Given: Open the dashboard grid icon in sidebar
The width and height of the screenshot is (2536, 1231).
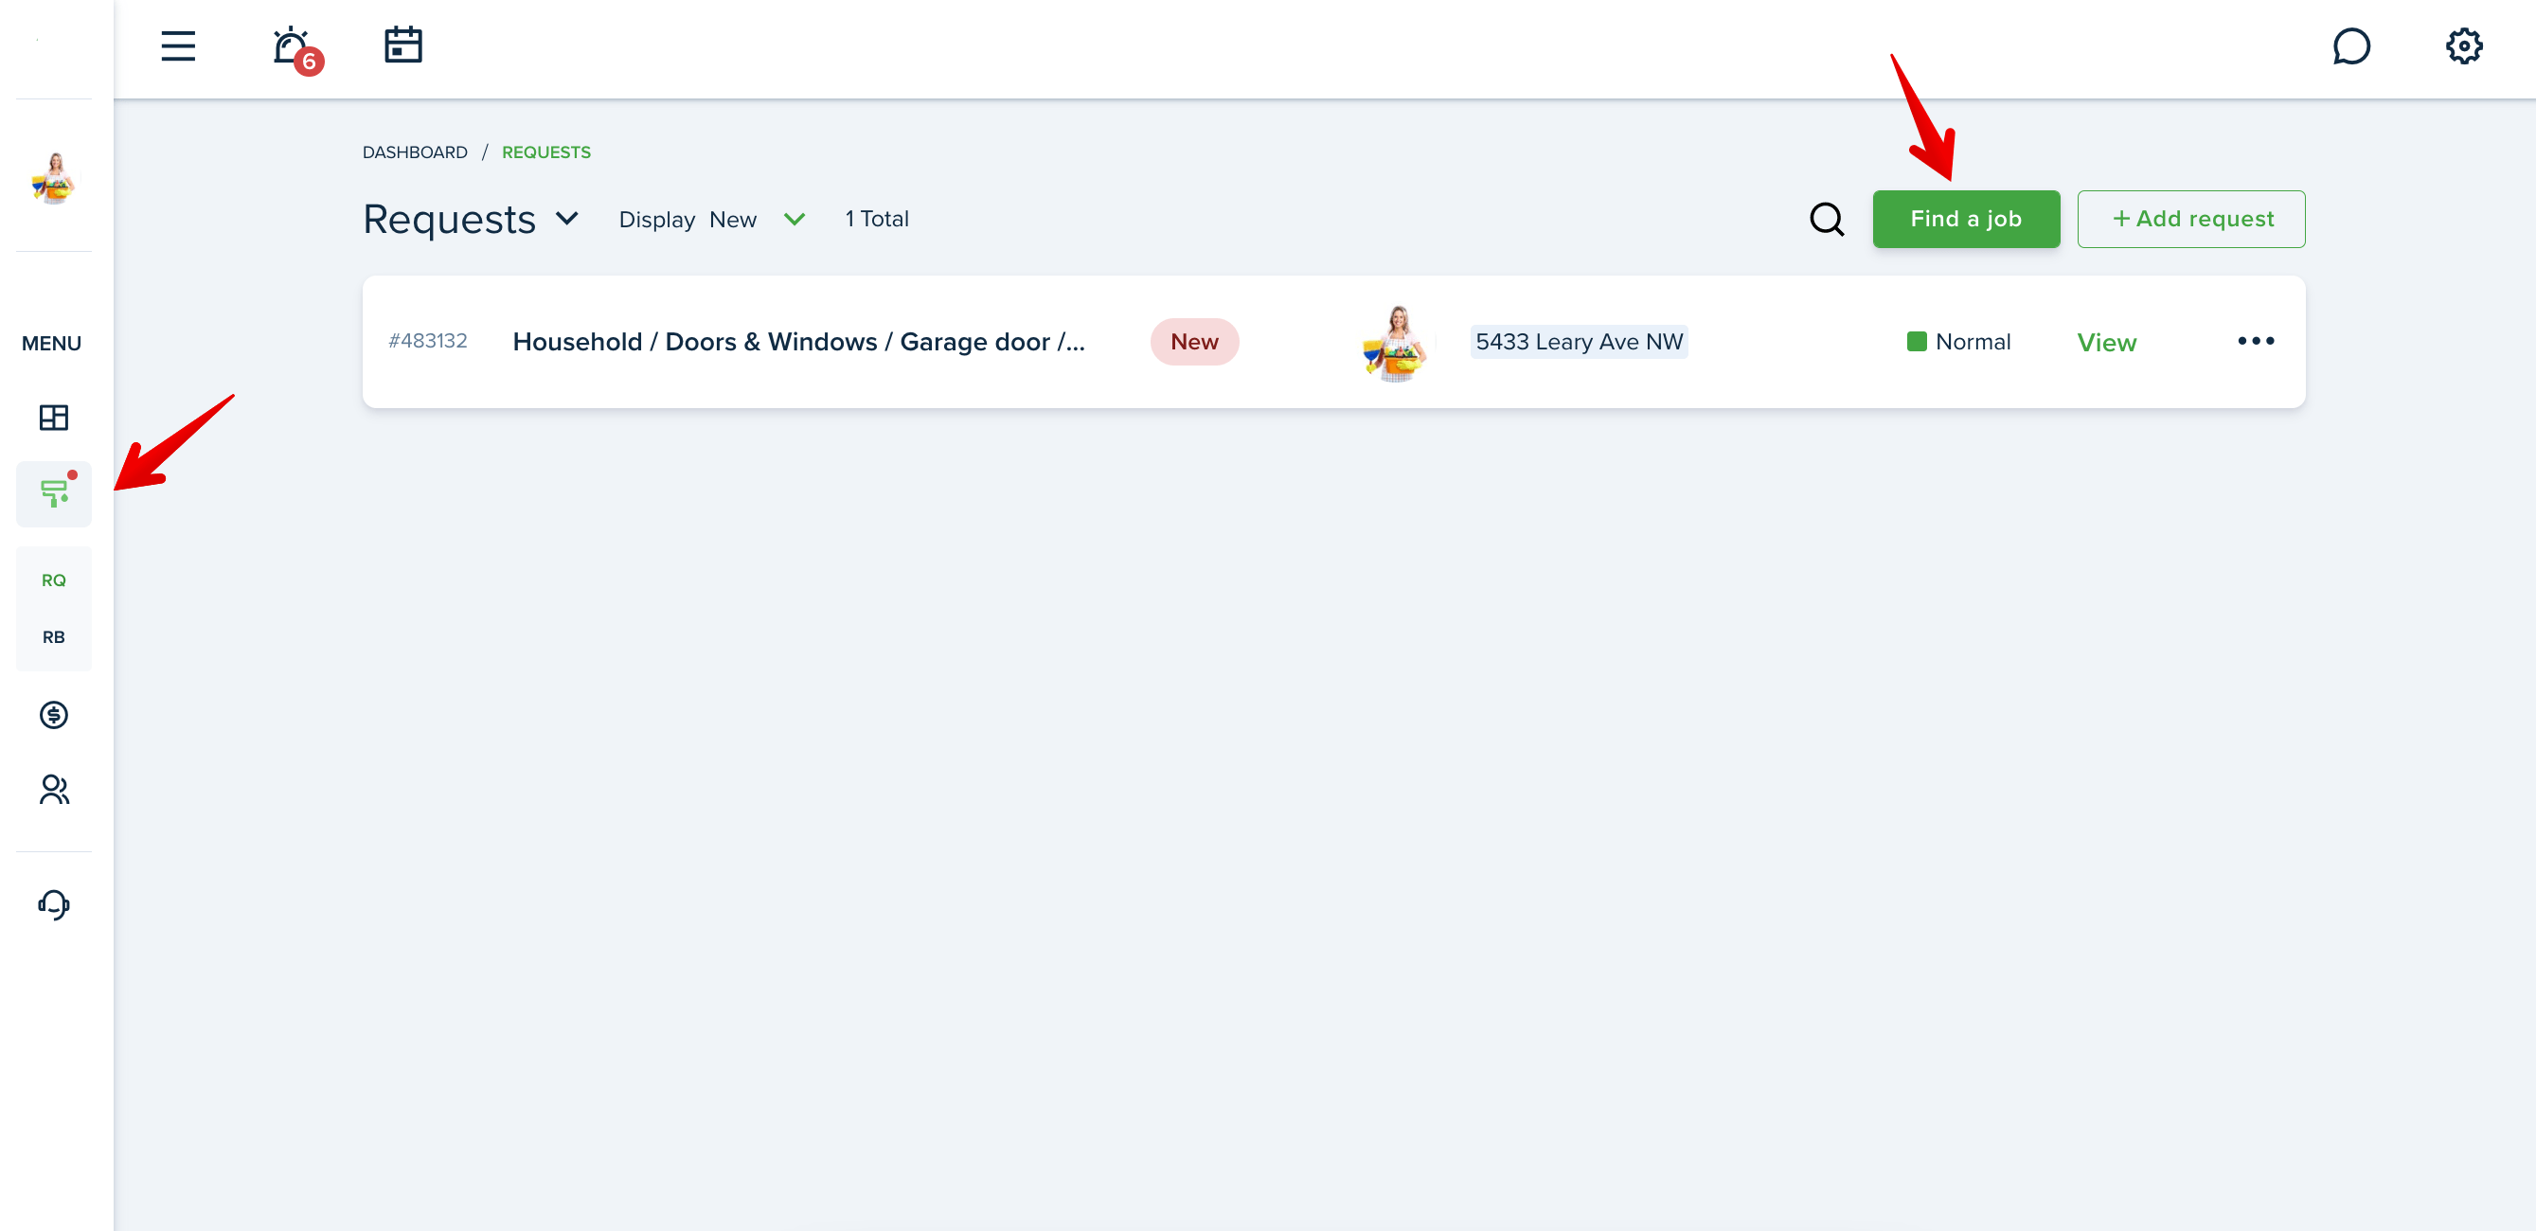Looking at the screenshot, I should (54, 418).
